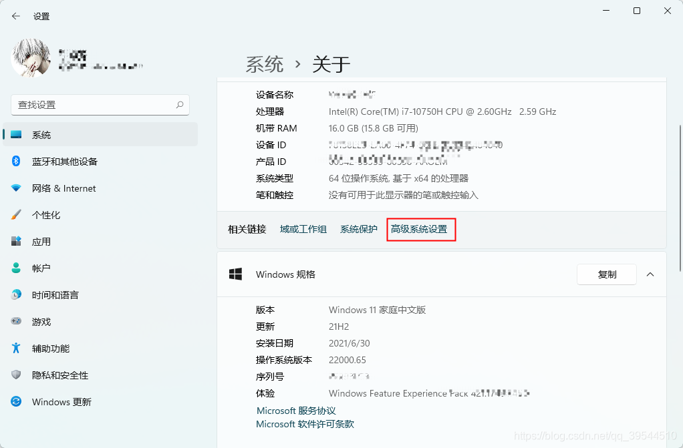Open 游戏 settings page
The height and width of the screenshot is (448, 683).
(x=100, y=322)
